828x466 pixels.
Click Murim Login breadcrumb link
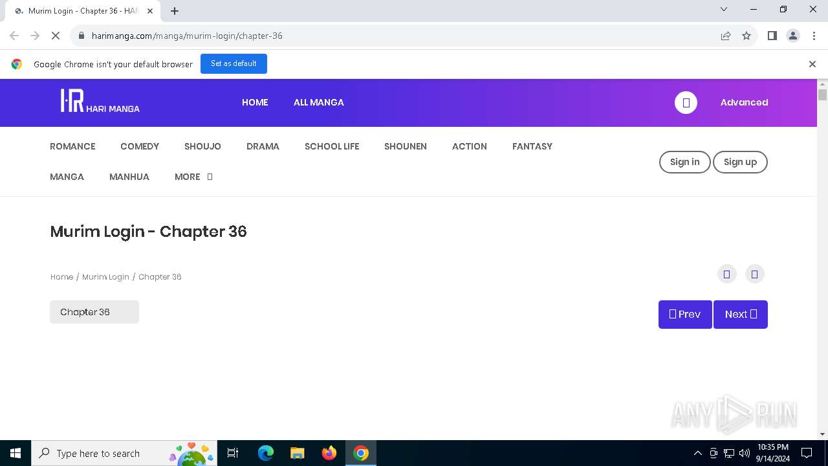coord(105,277)
